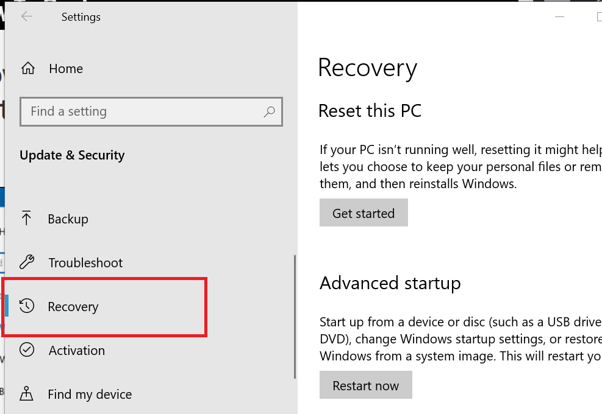Select Troubleshoot in the sidebar
The height and width of the screenshot is (414, 602).
pyautogui.click(x=85, y=263)
